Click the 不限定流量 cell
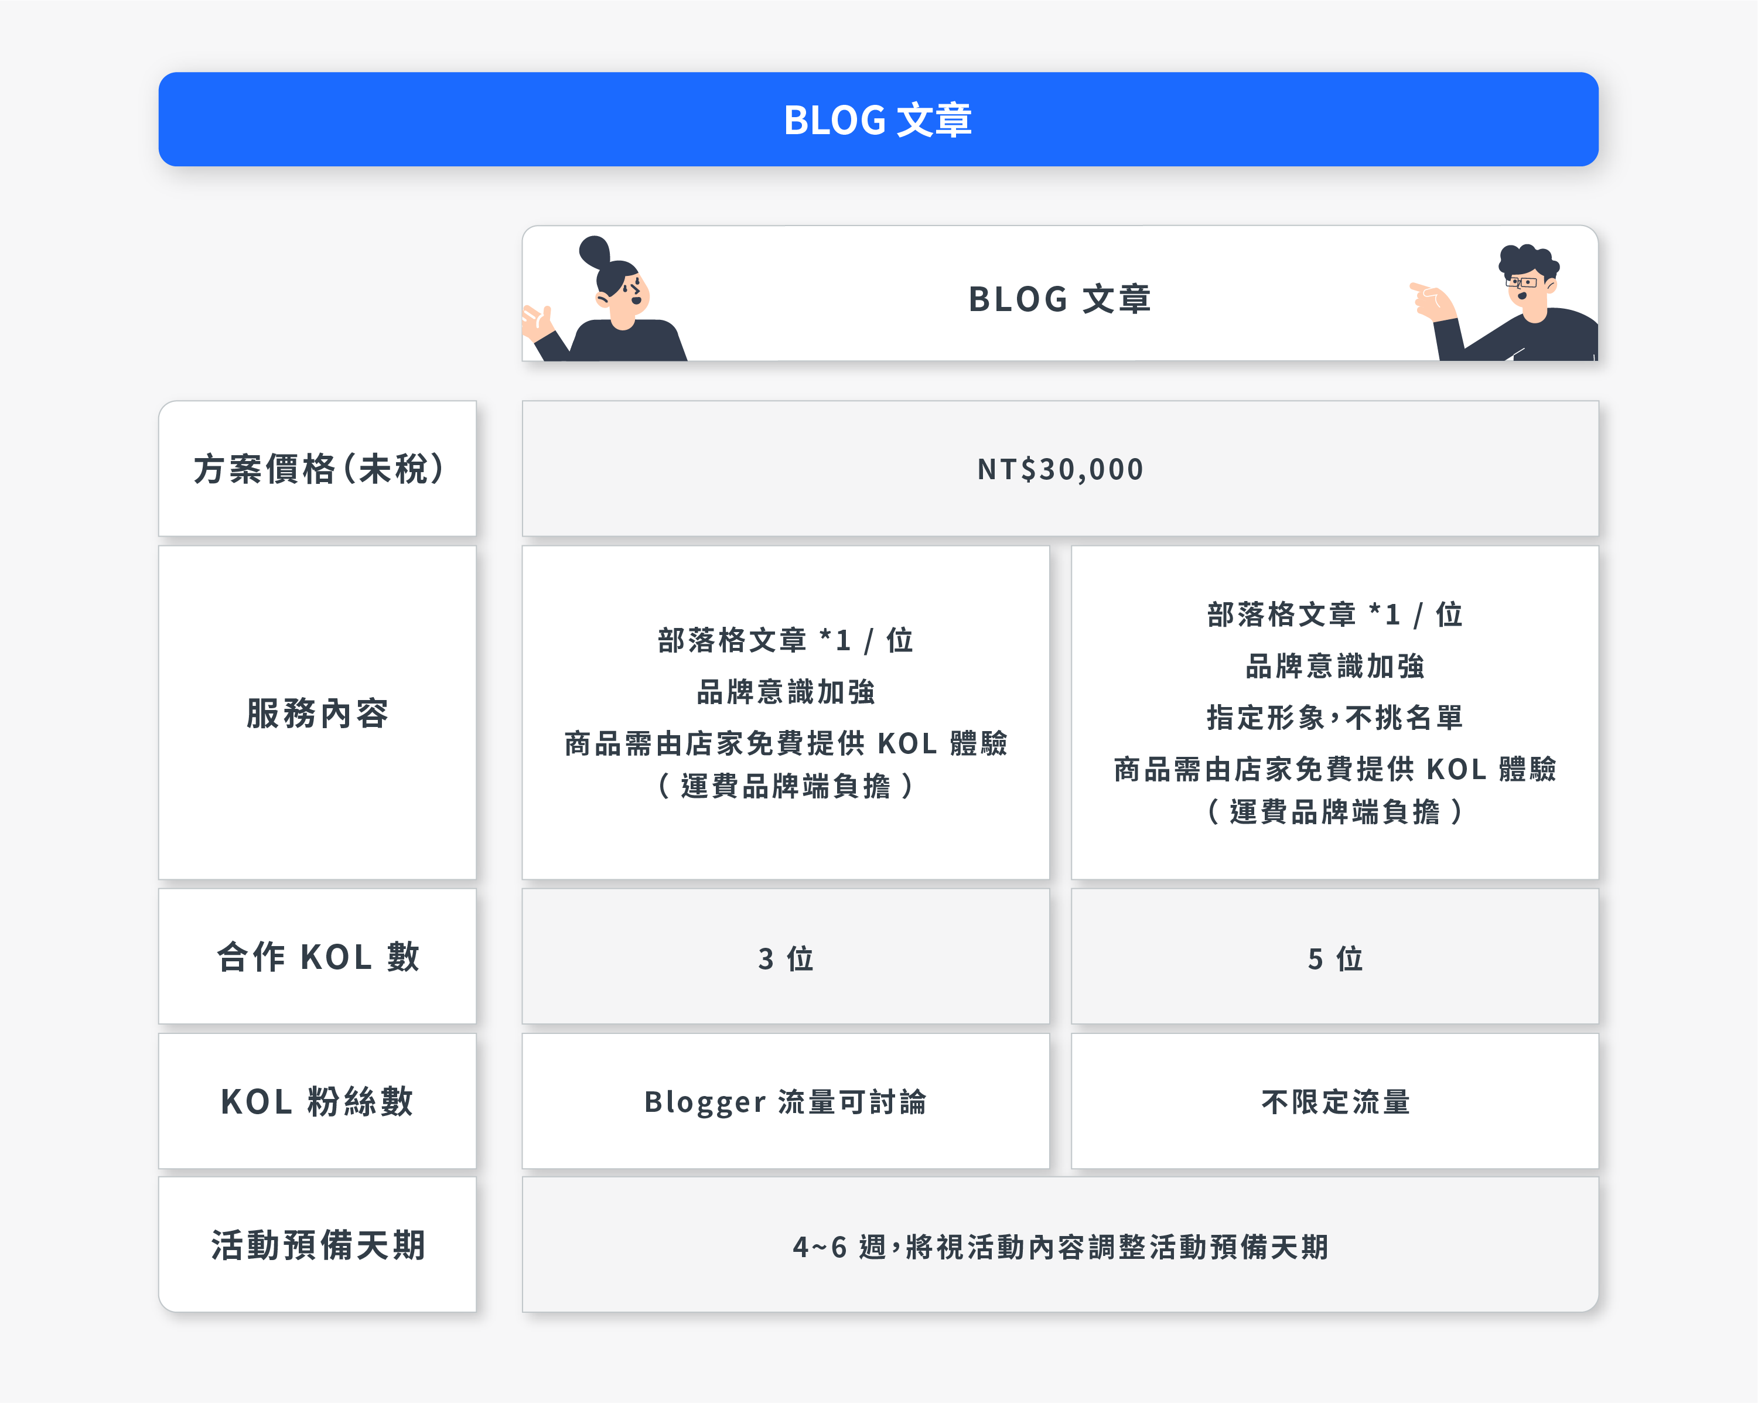The height and width of the screenshot is (1403, 1758). coord(1334,1102)
